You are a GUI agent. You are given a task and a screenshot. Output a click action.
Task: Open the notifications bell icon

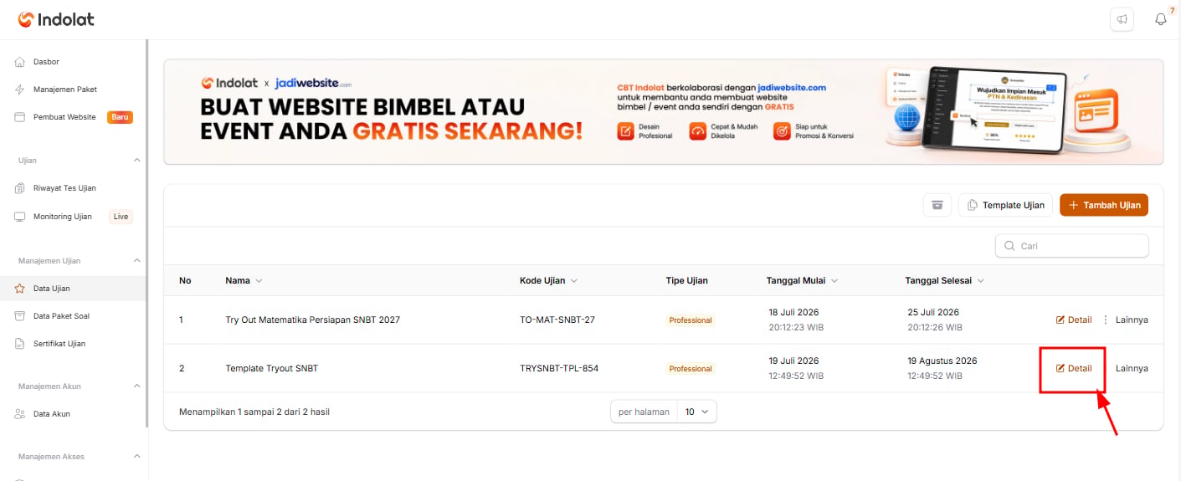(x=1161, y=19)
